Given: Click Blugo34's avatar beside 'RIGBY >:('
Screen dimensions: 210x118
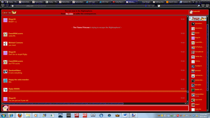Looking at the screenshot, I should tap(5, 20).
